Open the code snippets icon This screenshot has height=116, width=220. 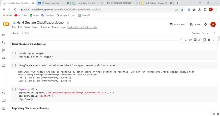[4, 93]
